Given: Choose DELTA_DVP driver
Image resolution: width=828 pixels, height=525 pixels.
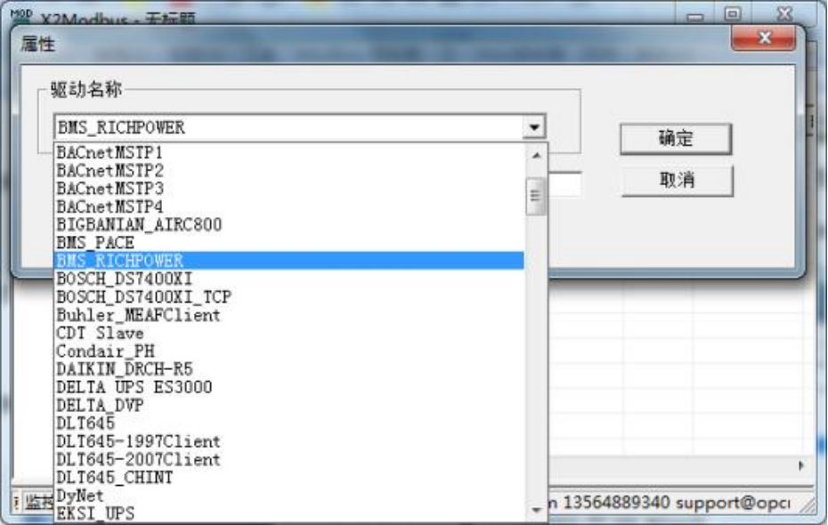Looking at the screenshot, I should pyautogui.click(x=288, y=405).
